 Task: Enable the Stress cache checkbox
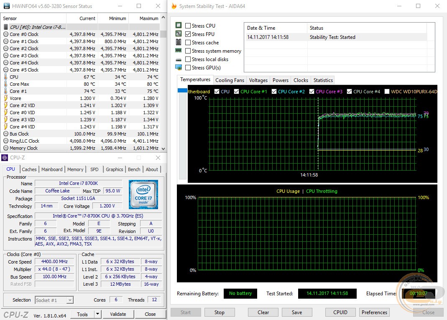point(188,43)
